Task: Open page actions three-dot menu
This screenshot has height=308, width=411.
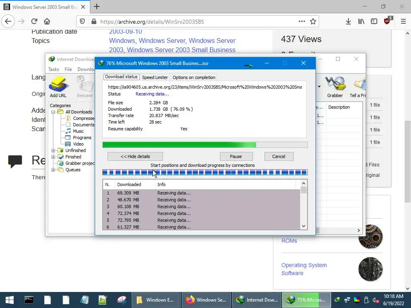Action: [302, 22]
